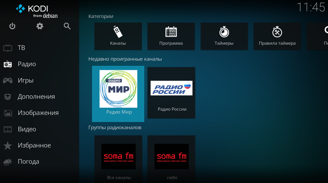Play the Радио Мир channel thumbnail

point(118,89)
